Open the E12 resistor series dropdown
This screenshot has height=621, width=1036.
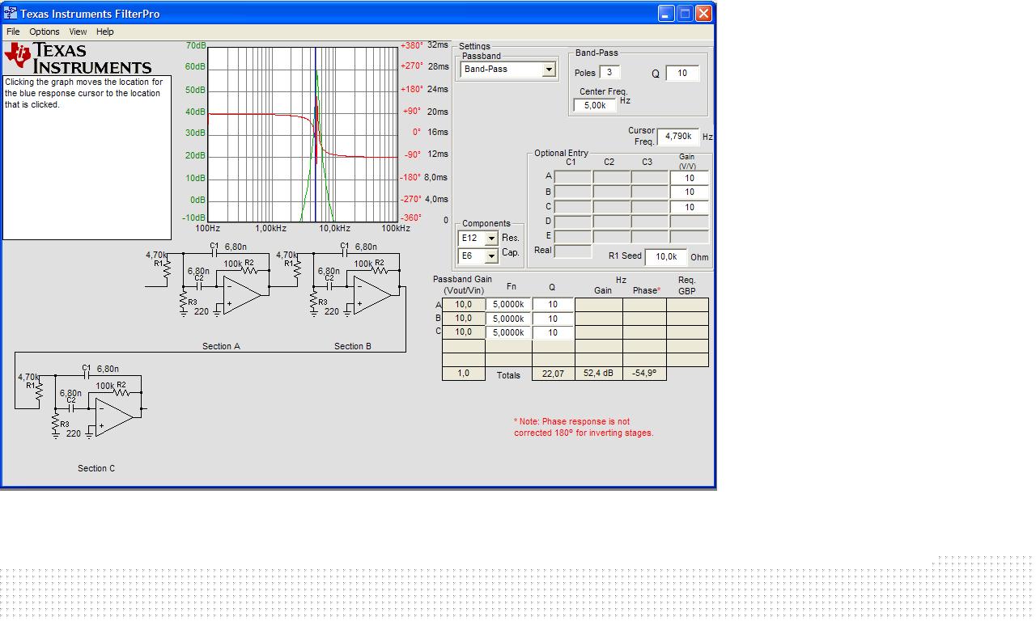pyautogui.click(x=491, y=239)
